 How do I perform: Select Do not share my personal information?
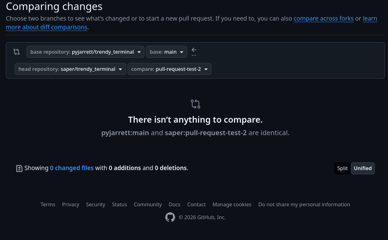pyautogui.click(x=304, y=204)
